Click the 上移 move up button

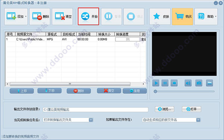(22, 91)
